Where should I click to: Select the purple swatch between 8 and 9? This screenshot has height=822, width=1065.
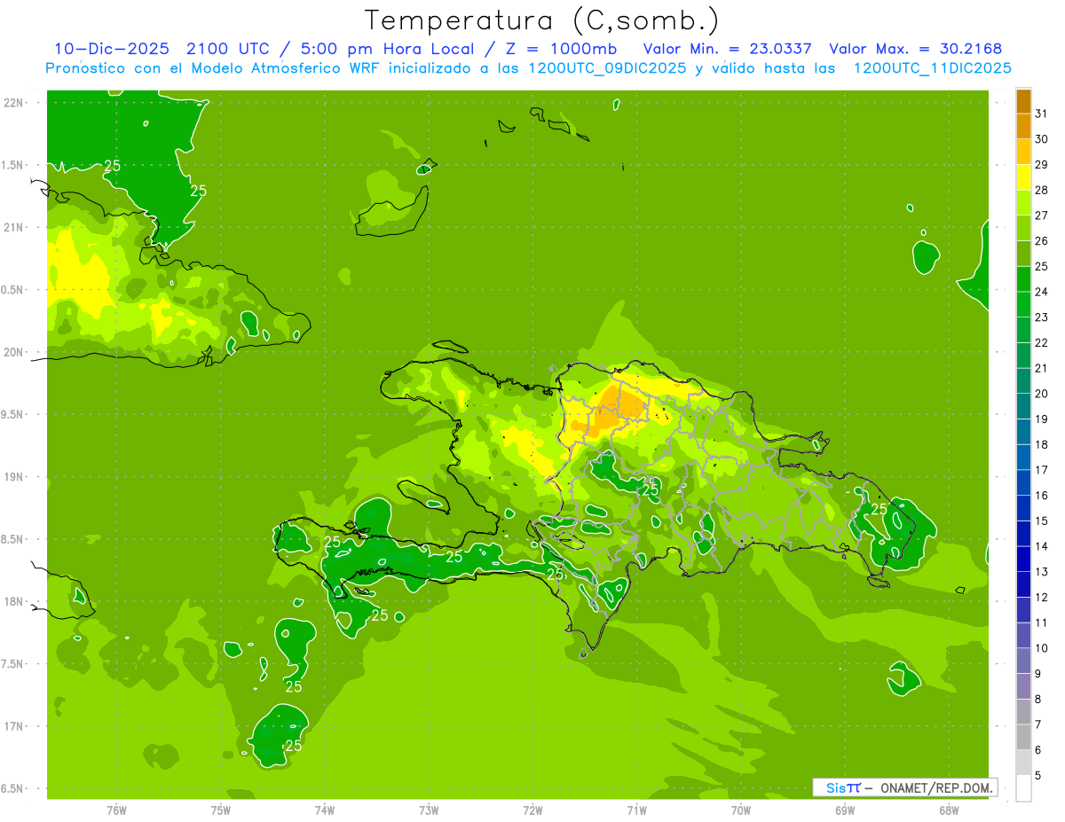pyautogui.click(x=1023, y=686)
